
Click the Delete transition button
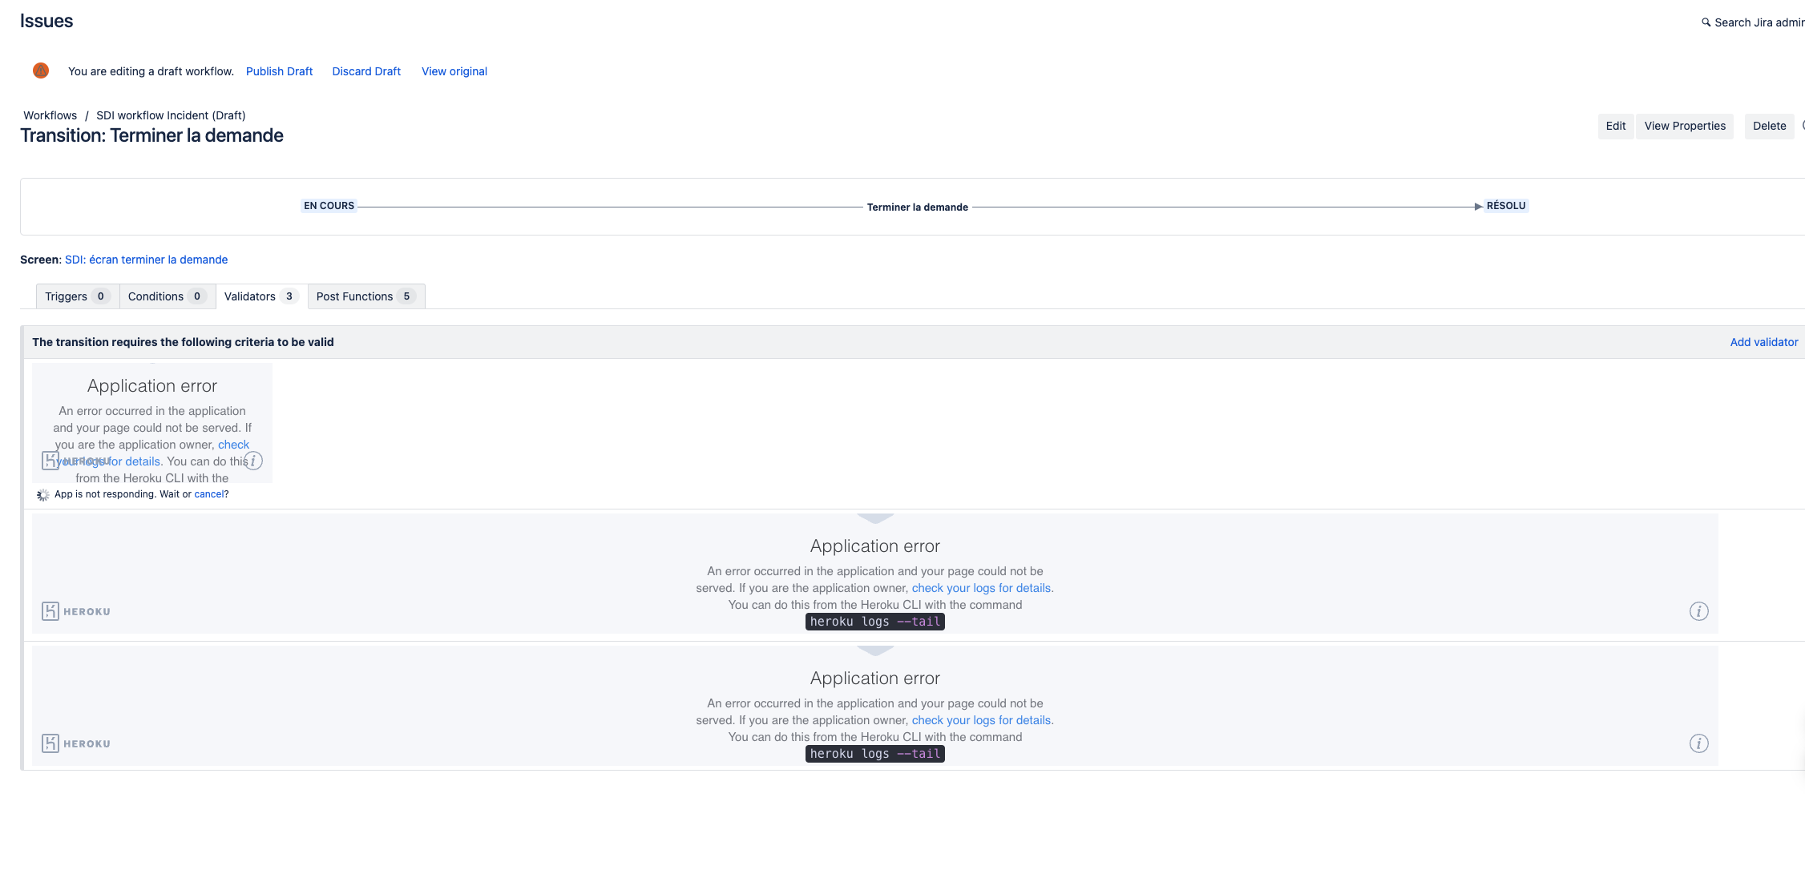pos(1769,126)
